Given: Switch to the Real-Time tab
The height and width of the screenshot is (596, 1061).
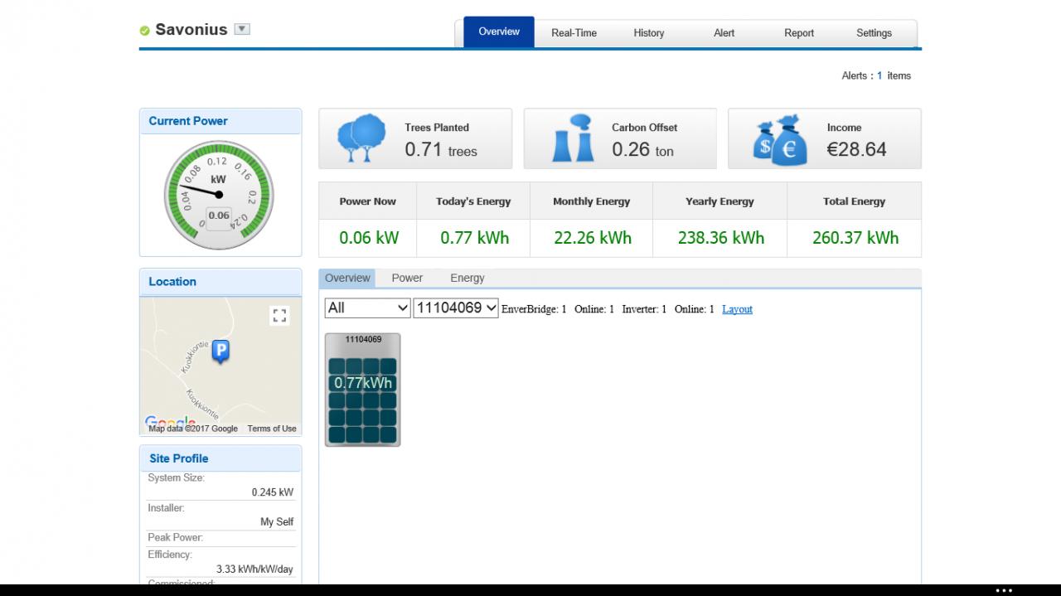Looking at the screenshot, I should (x=574, y=33).
